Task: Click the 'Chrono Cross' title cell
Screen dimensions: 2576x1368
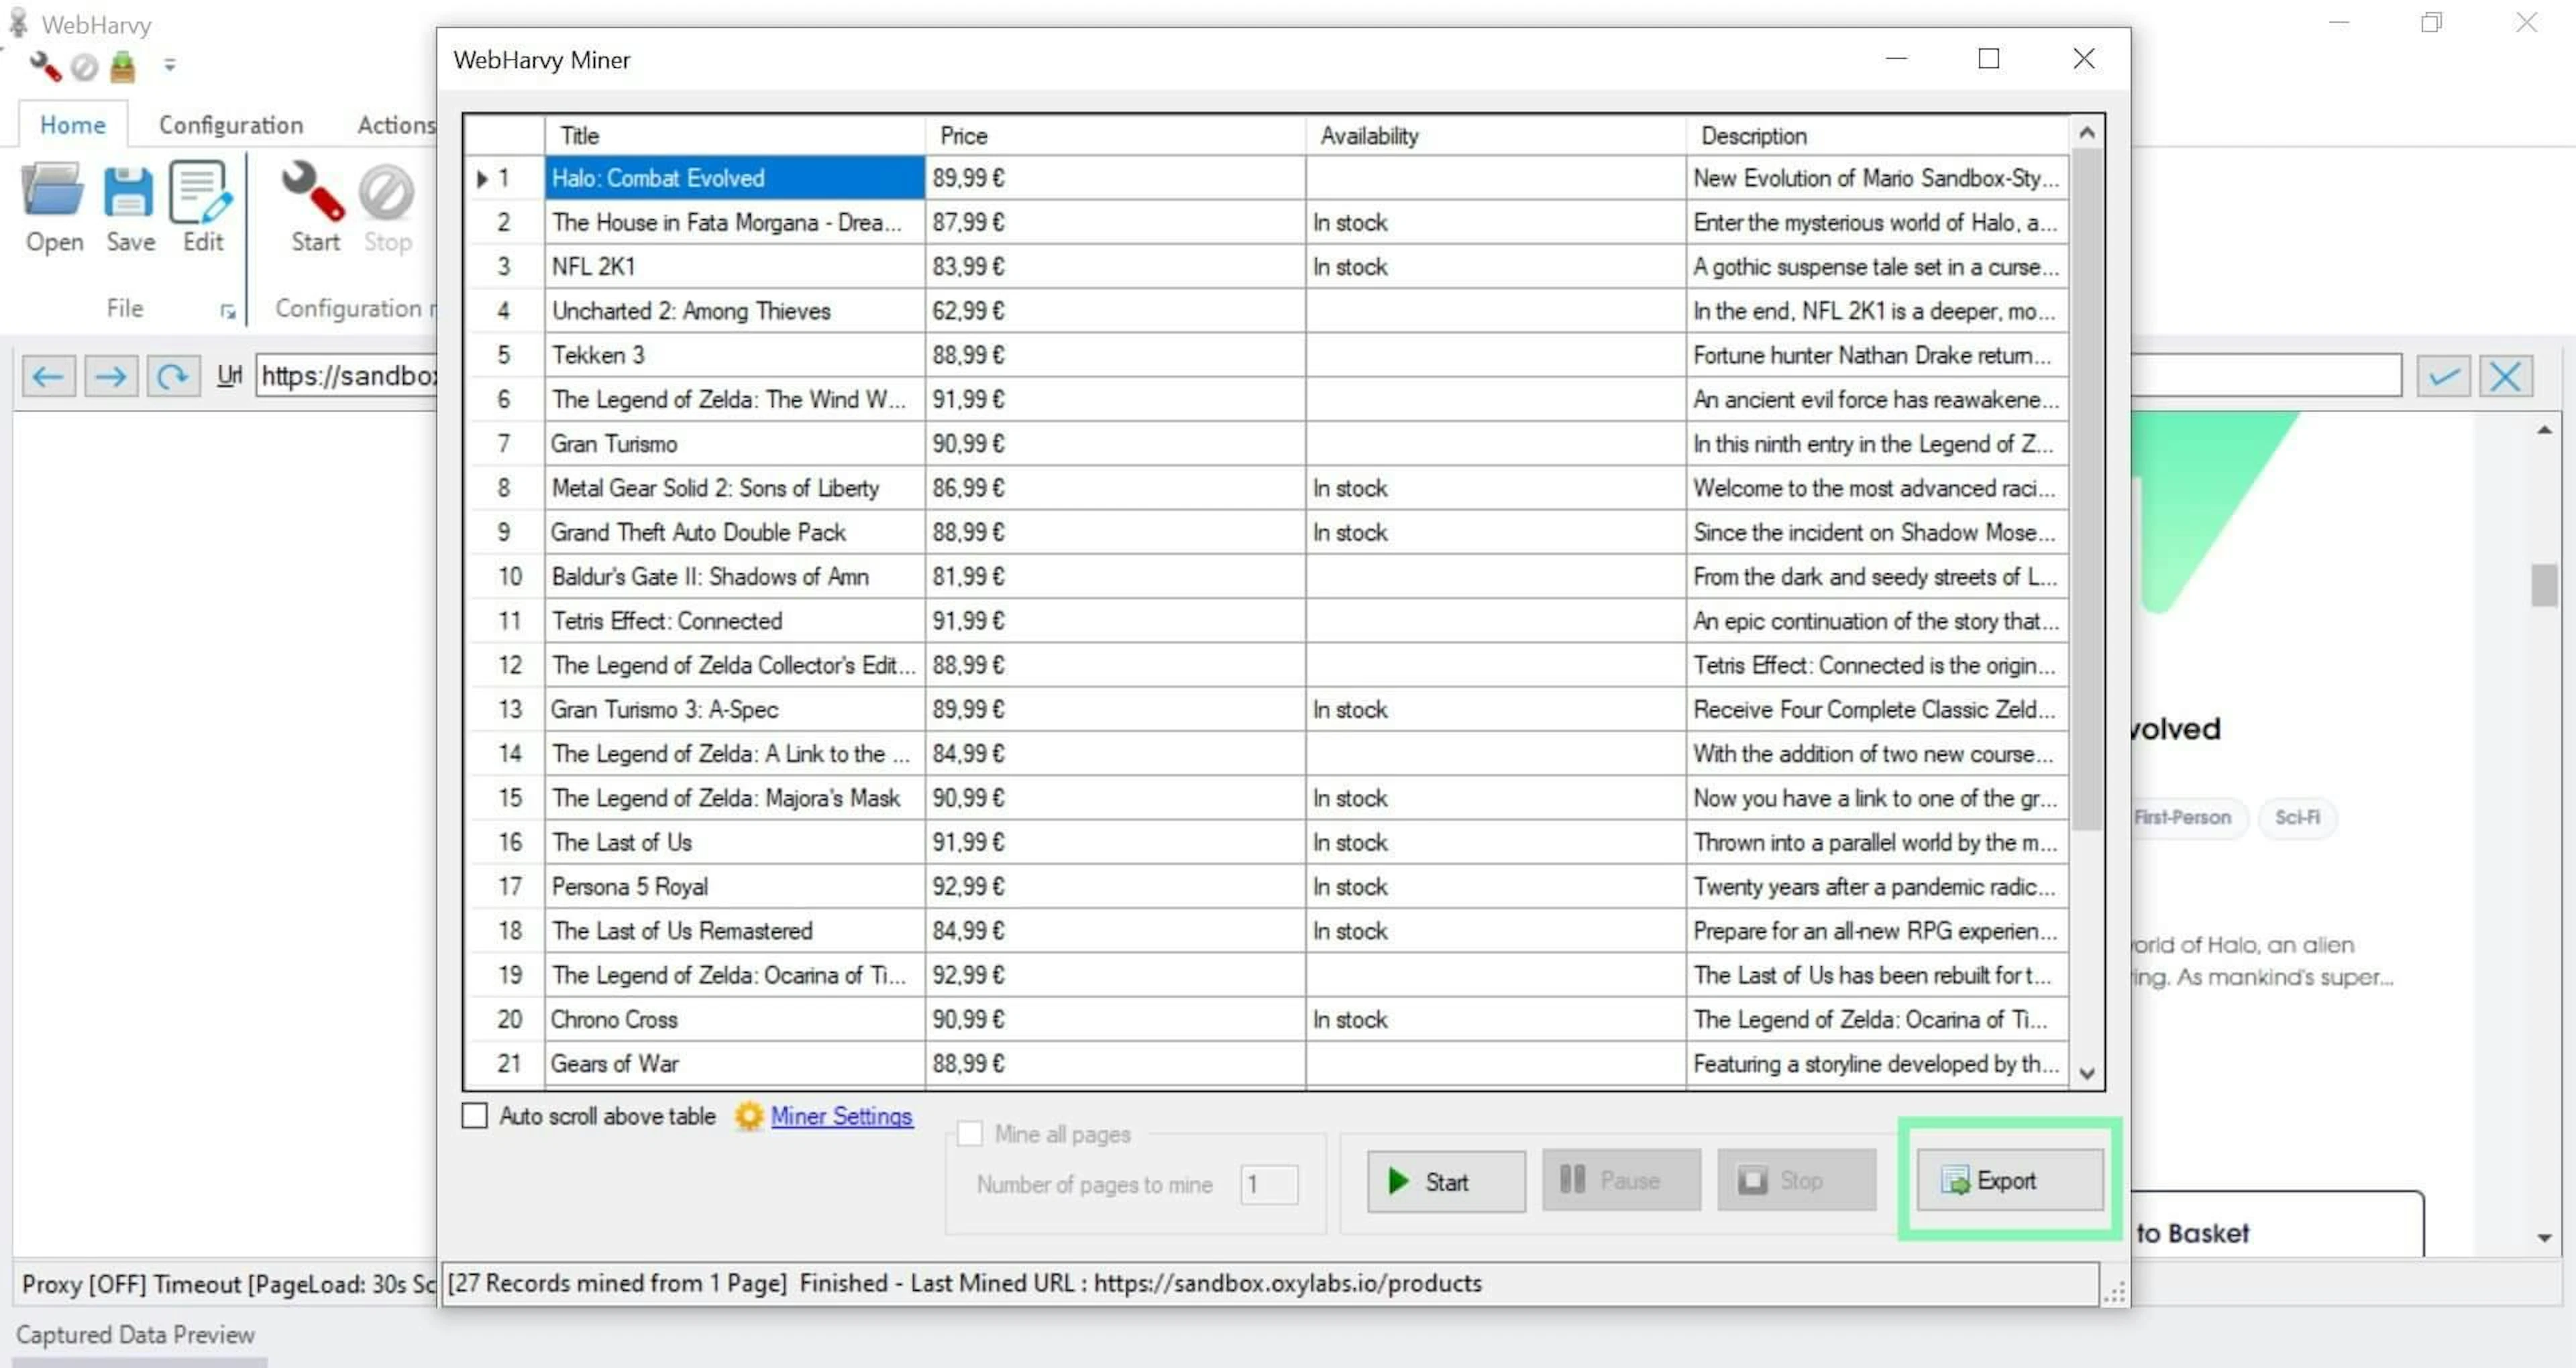Action: 734,1020
